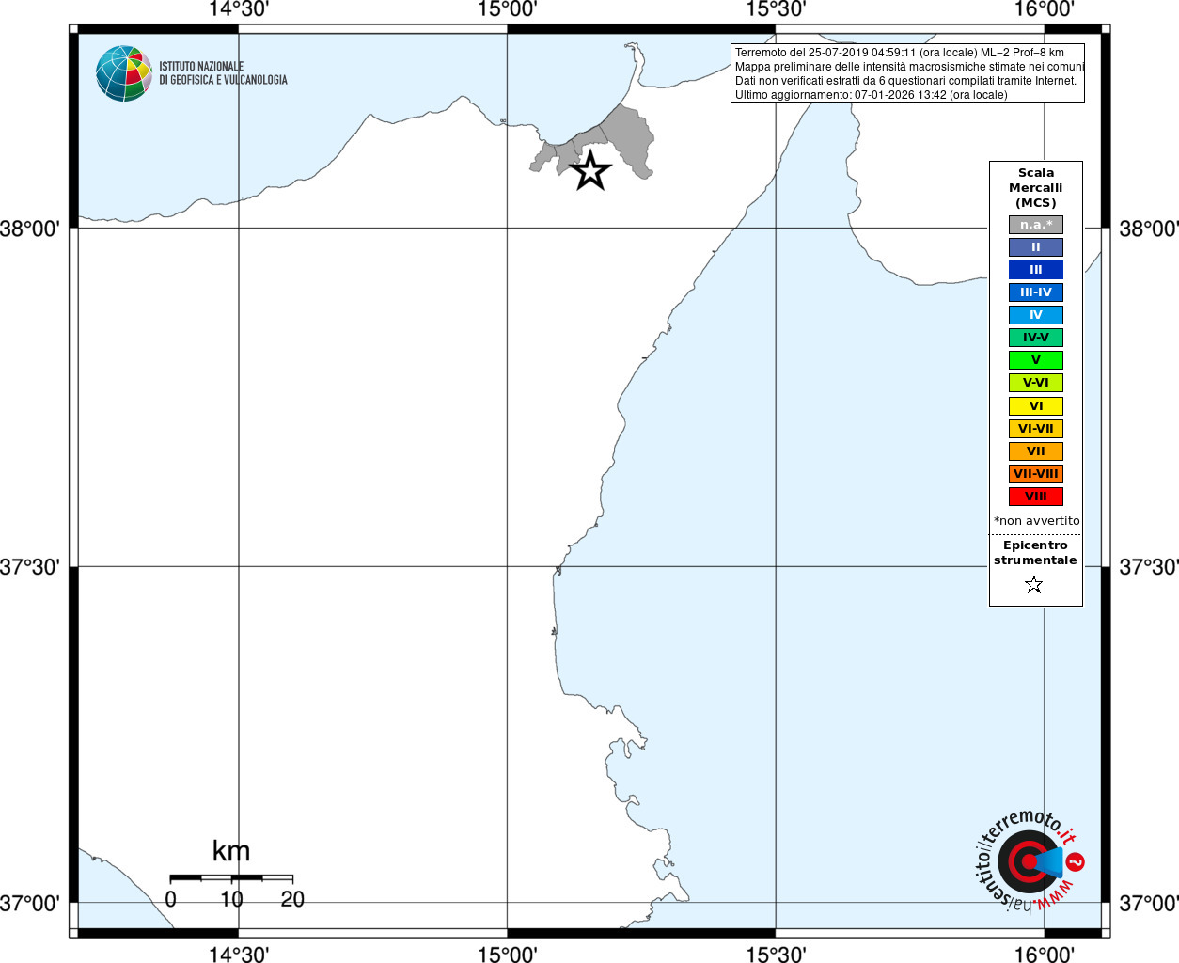Click the Scala Mercalli (MCS) heading

coord(1036,188)
